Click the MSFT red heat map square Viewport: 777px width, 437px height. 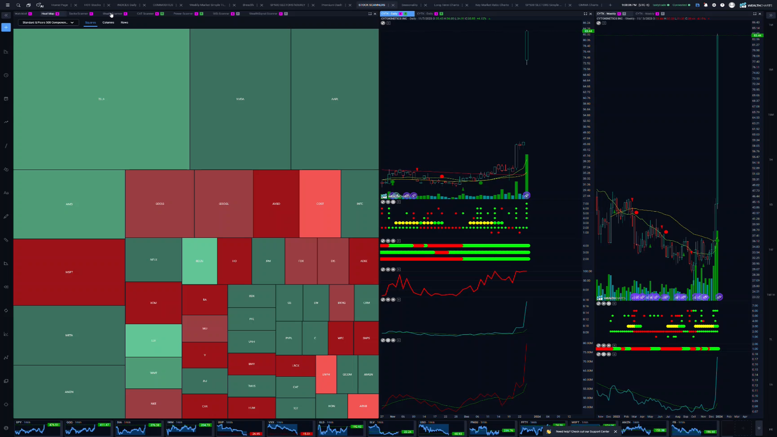[69, 272]
